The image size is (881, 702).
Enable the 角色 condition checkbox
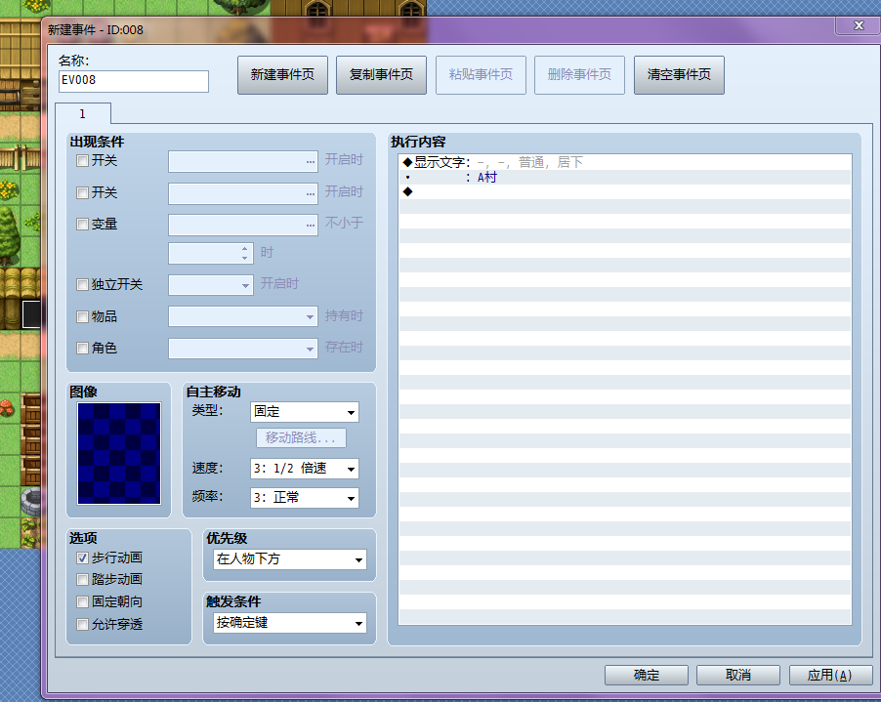tap(82, 349)
